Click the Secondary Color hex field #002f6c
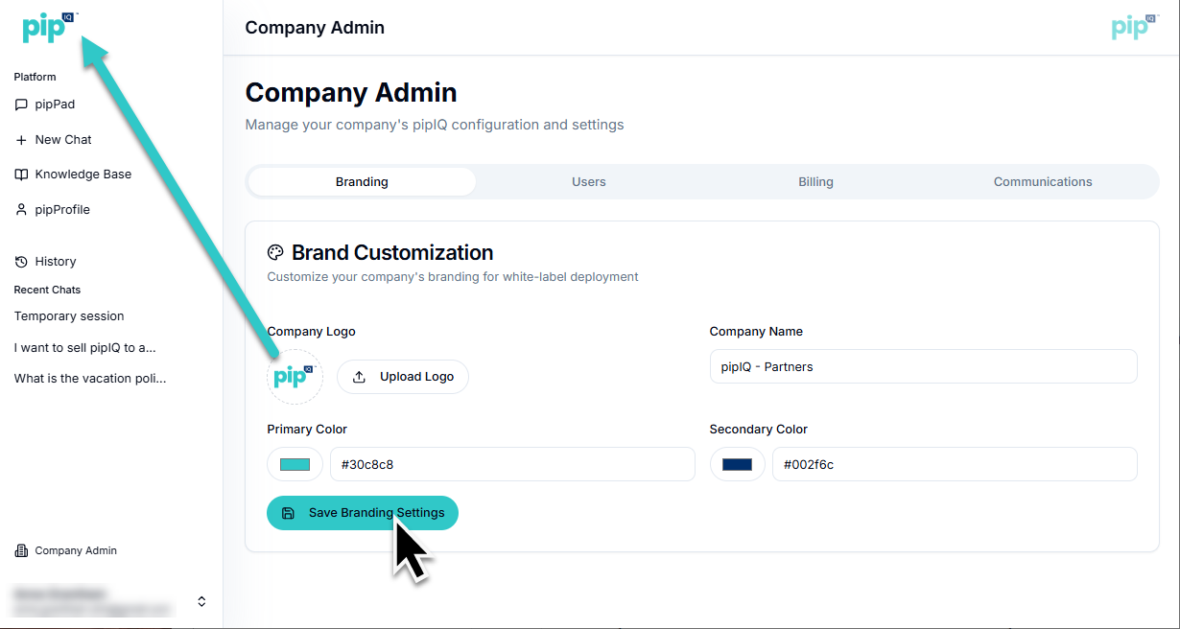 click(955, 464)
